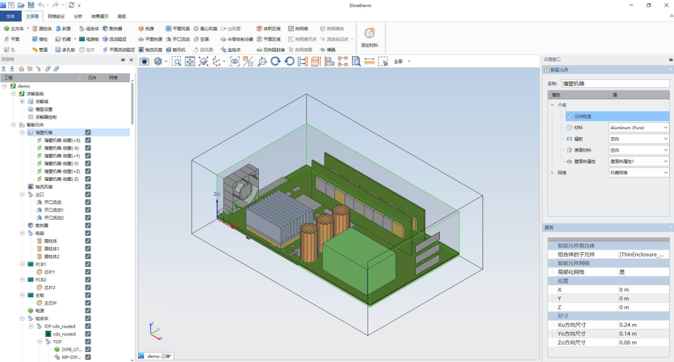Expand the 网格 property group
Screen dimensions: 674x362
552,172
